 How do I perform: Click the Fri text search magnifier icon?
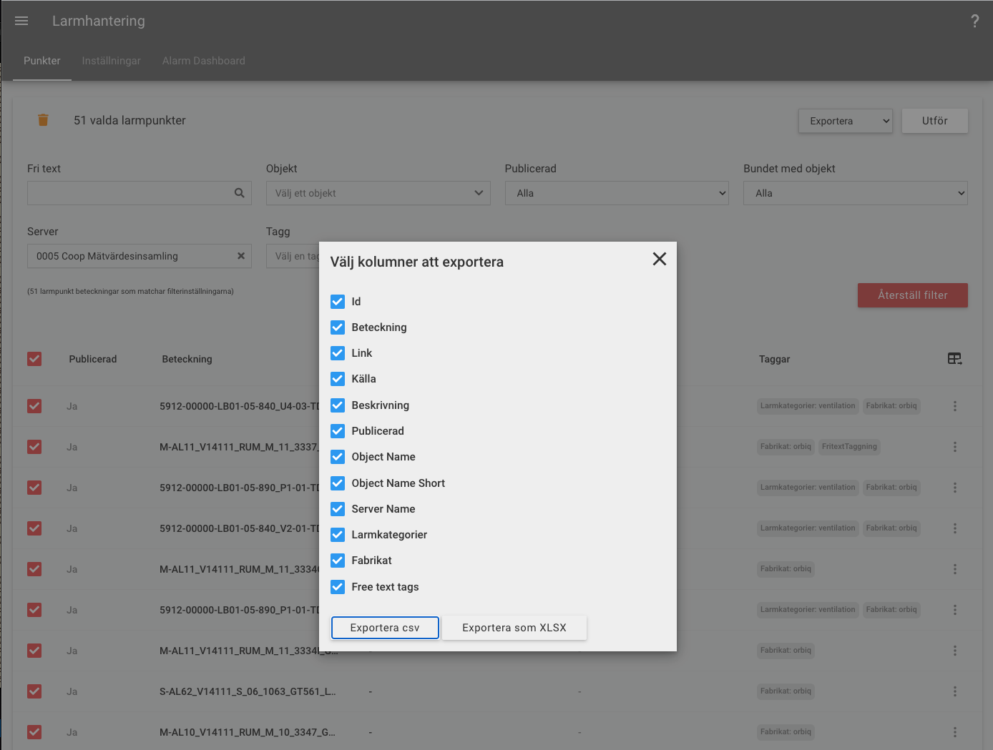click(x=239, y=193)
